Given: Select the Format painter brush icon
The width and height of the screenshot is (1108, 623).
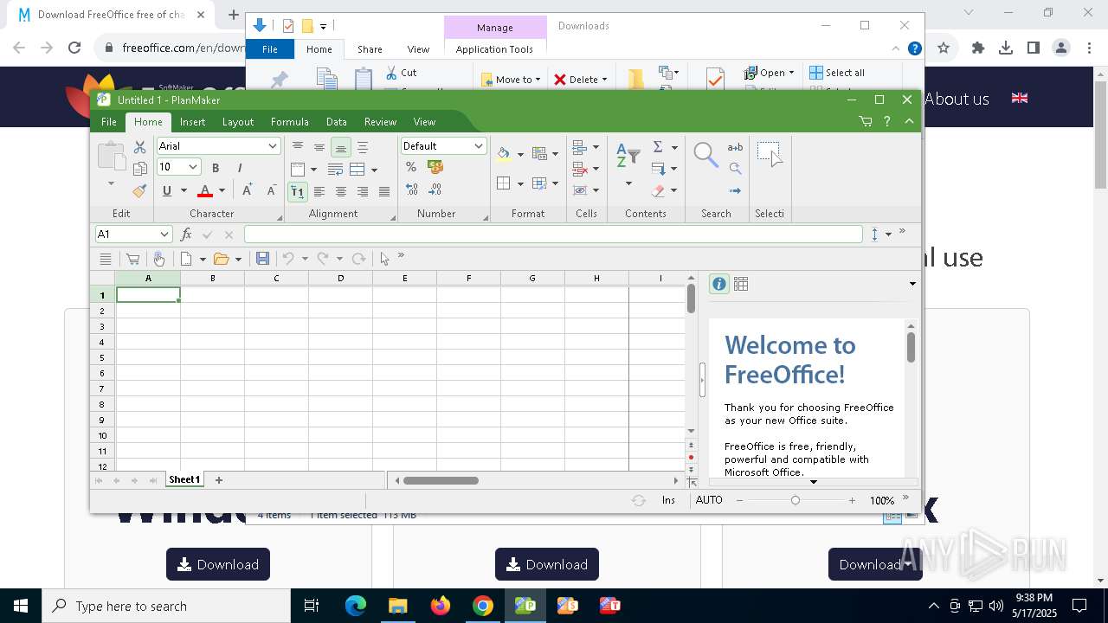Looking at the screenshot, I should 140,190.
